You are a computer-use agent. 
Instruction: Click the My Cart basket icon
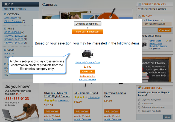140,16
